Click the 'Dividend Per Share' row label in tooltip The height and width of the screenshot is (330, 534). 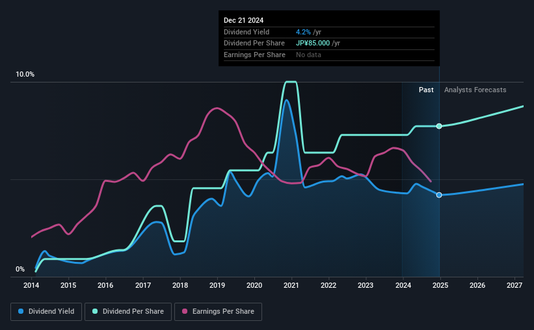[254, 44]
